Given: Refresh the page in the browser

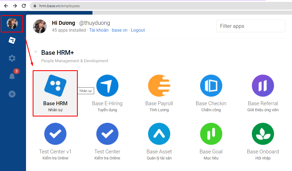Looking at the screenshot, I should [24, 6].
